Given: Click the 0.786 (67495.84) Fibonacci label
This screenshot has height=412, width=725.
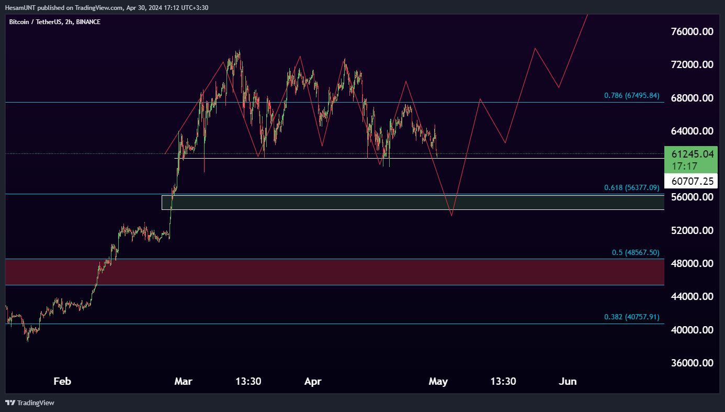Looking at the screenshot, I should pyautogui.click(x=632, y=96).
